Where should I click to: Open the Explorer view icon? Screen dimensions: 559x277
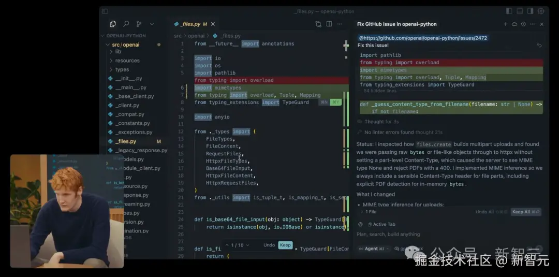click(x=113, y=24)
